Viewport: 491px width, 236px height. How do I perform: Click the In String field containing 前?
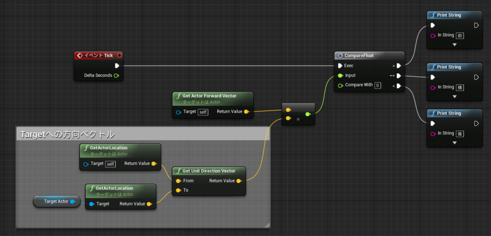(x=460, y=35)
